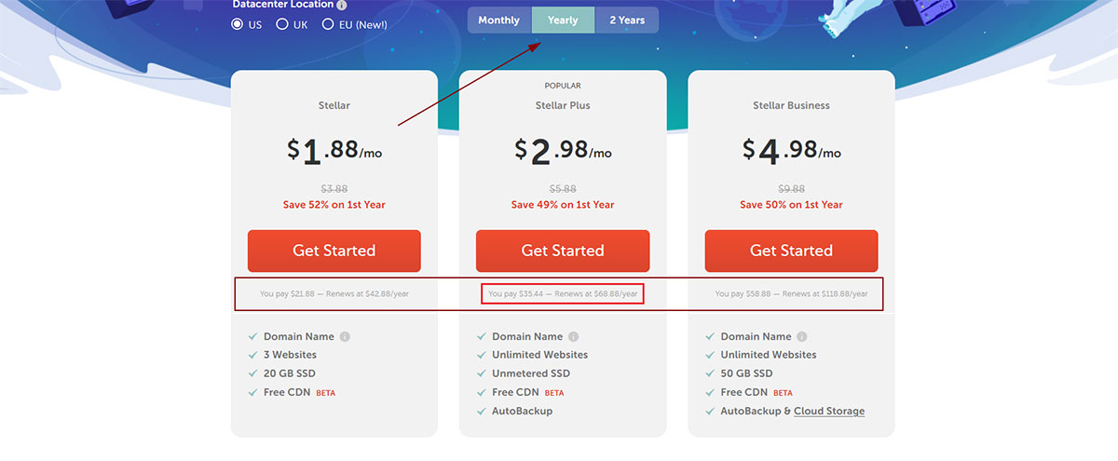Open Domain Name info icon in Stellar Plus card
The height and width of the screenshot is (461, 1118).
(x=573, y=337)
